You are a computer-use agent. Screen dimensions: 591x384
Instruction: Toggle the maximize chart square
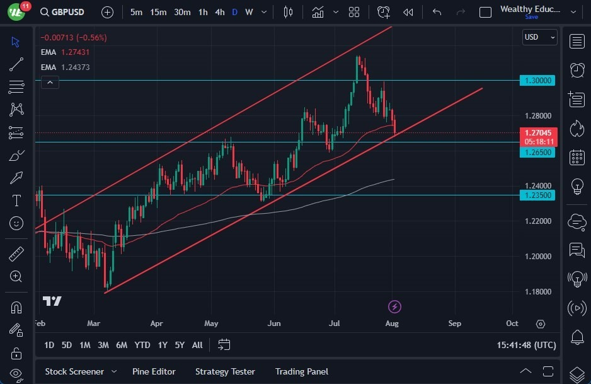pos(485,11)
